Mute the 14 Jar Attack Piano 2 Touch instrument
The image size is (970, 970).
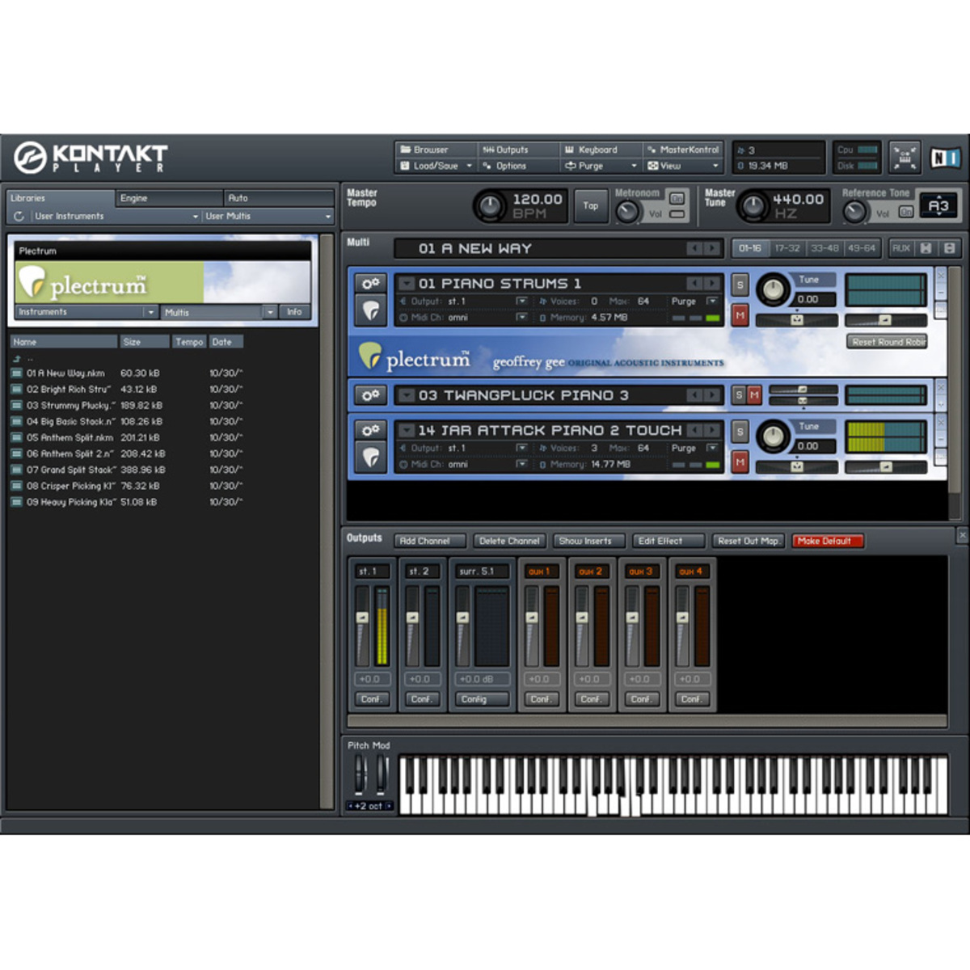(x=739, y=462)
